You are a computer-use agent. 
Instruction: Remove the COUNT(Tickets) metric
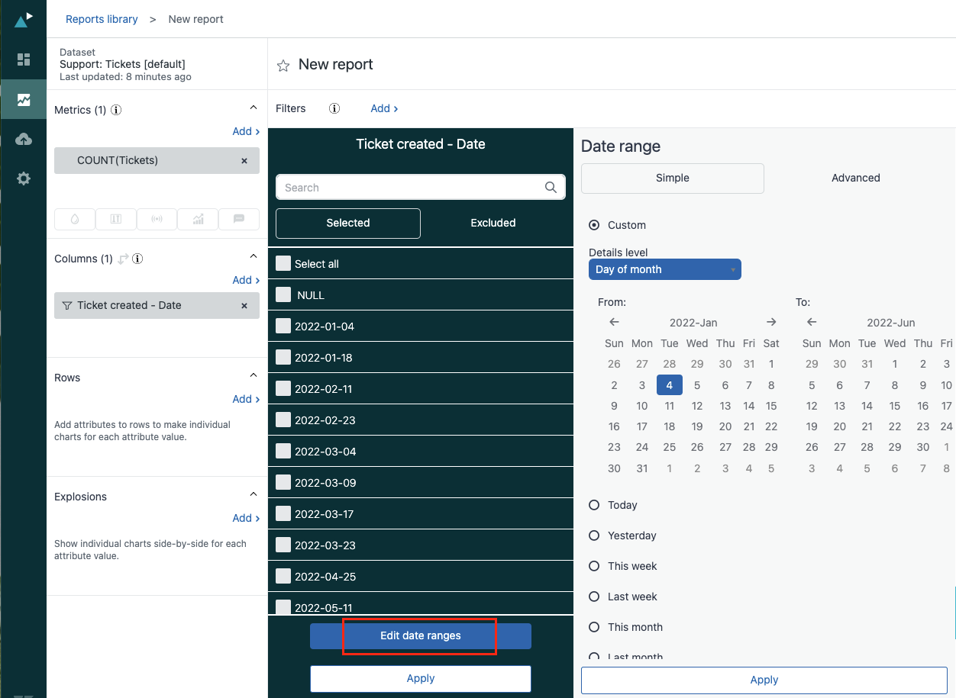tap(244, 161)
